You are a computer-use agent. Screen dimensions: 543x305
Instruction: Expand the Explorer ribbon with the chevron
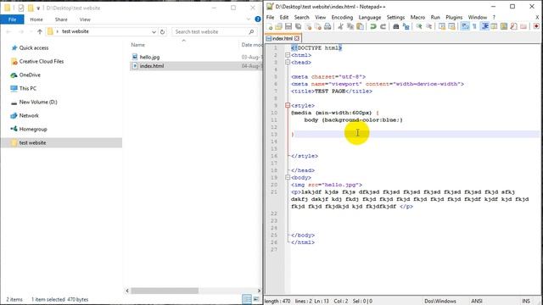tap(249, 19)
